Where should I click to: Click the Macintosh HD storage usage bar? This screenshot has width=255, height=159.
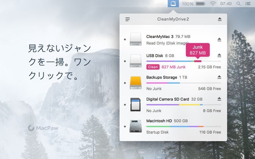(x=183, y=126)
